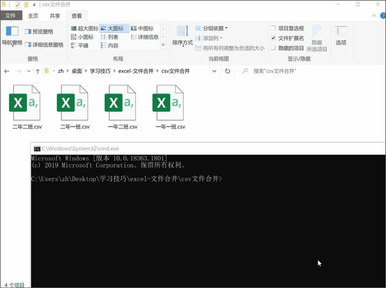Viewport: 386px width, 288px height.
Task: Click the cmd prompt command line
Action: pos(127,179)
